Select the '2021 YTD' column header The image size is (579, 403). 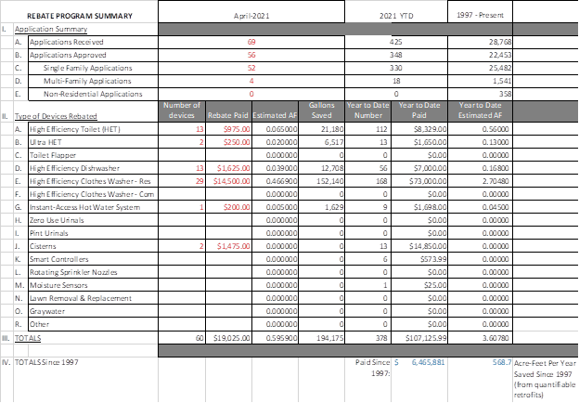pos(396,16)
